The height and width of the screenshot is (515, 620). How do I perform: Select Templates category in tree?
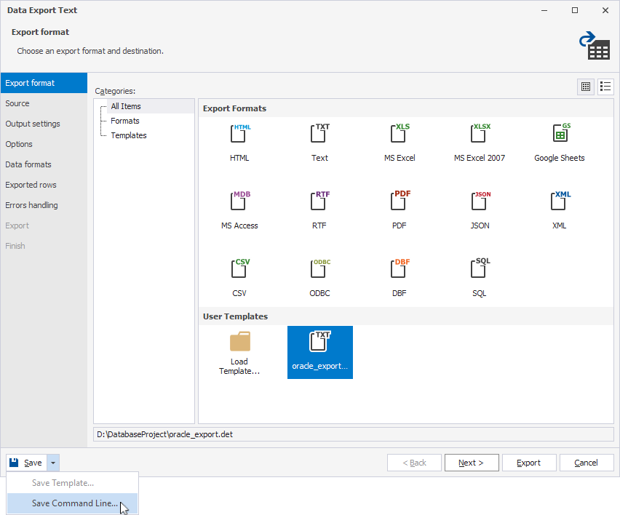point(129,135)
